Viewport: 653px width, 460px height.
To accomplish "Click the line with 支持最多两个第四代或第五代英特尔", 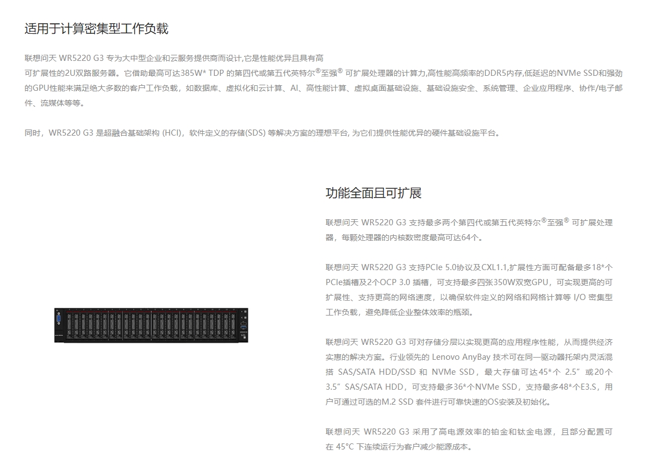I will pos(469,223).
